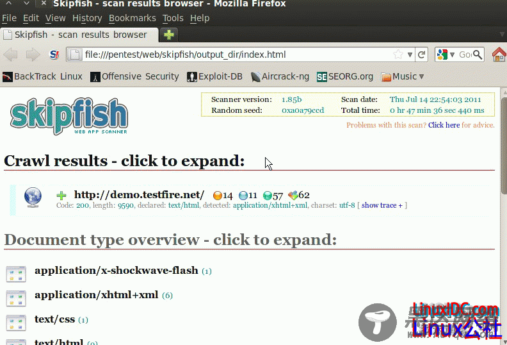Click the S! toolbar icon
Image resolution: width=507 pixels, height=345 pixels.
point(54,55)
